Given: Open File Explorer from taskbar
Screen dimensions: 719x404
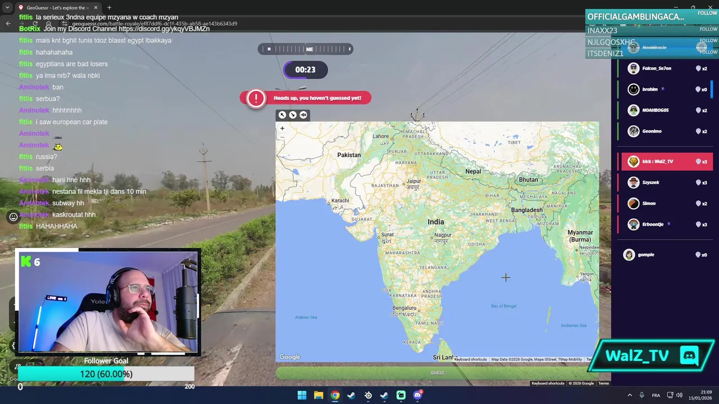Looking at the screenshot, I should 318,395.
